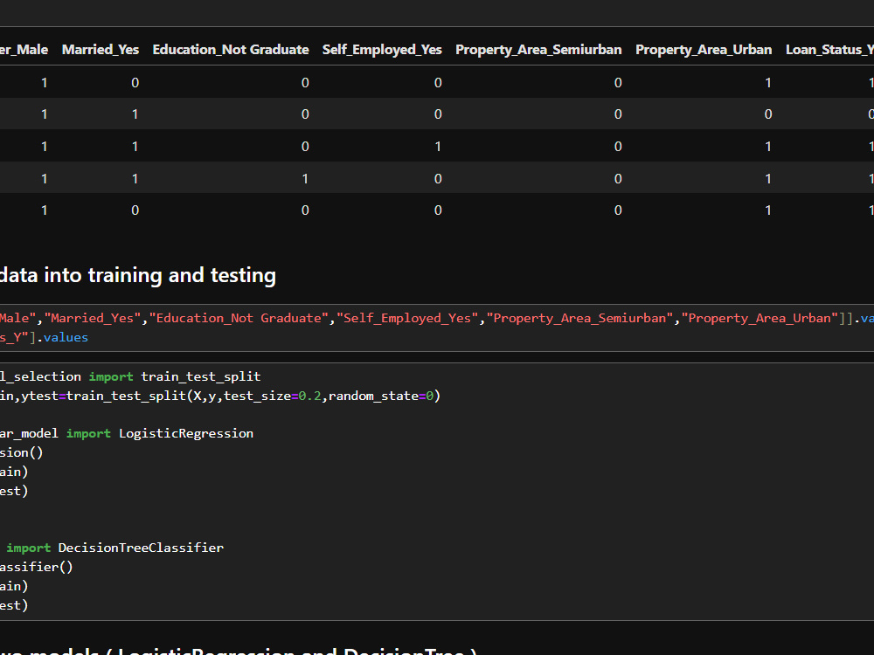
Task: Click the 'data into training and testing' heading
Action: 138,275
